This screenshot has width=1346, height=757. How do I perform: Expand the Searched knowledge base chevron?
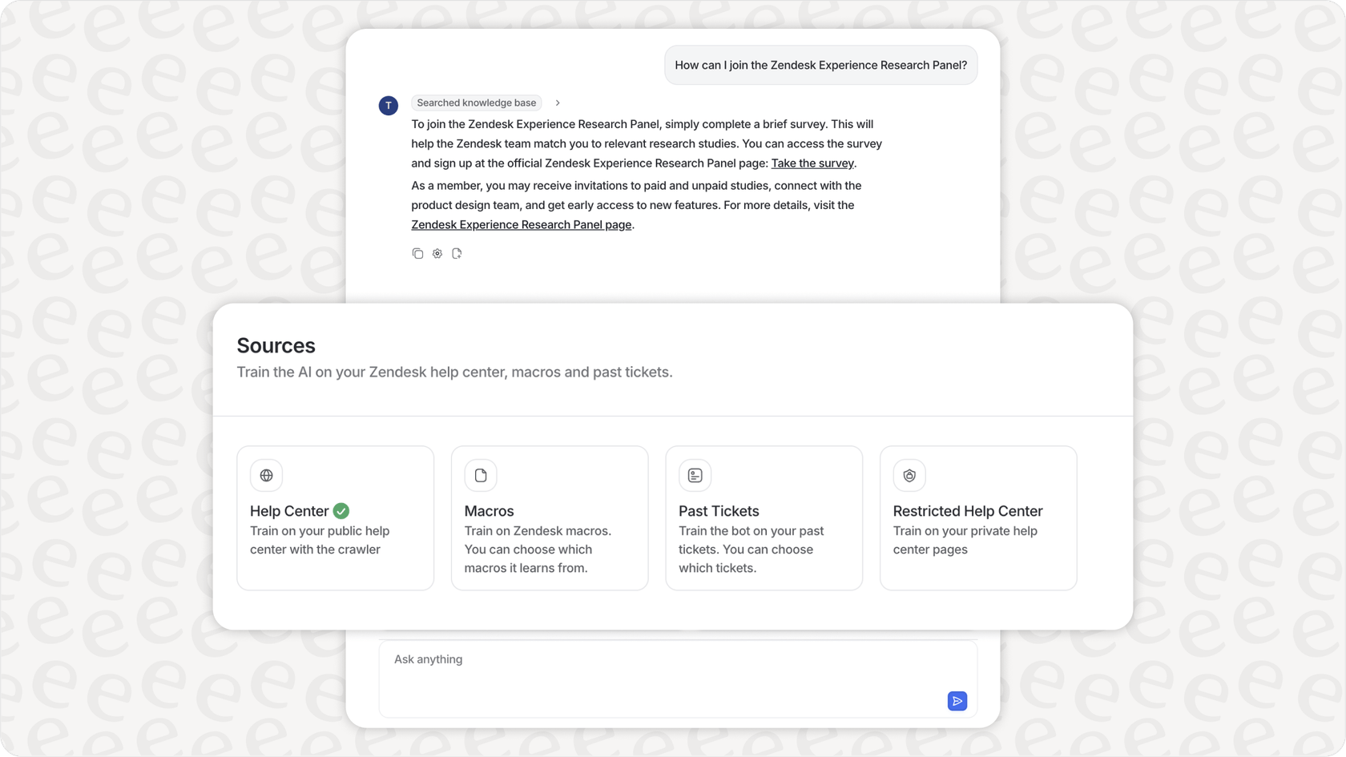558,103
